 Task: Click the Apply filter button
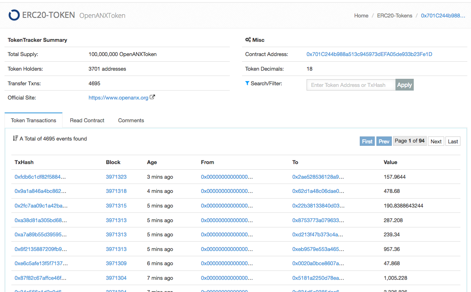coord(404,85)
